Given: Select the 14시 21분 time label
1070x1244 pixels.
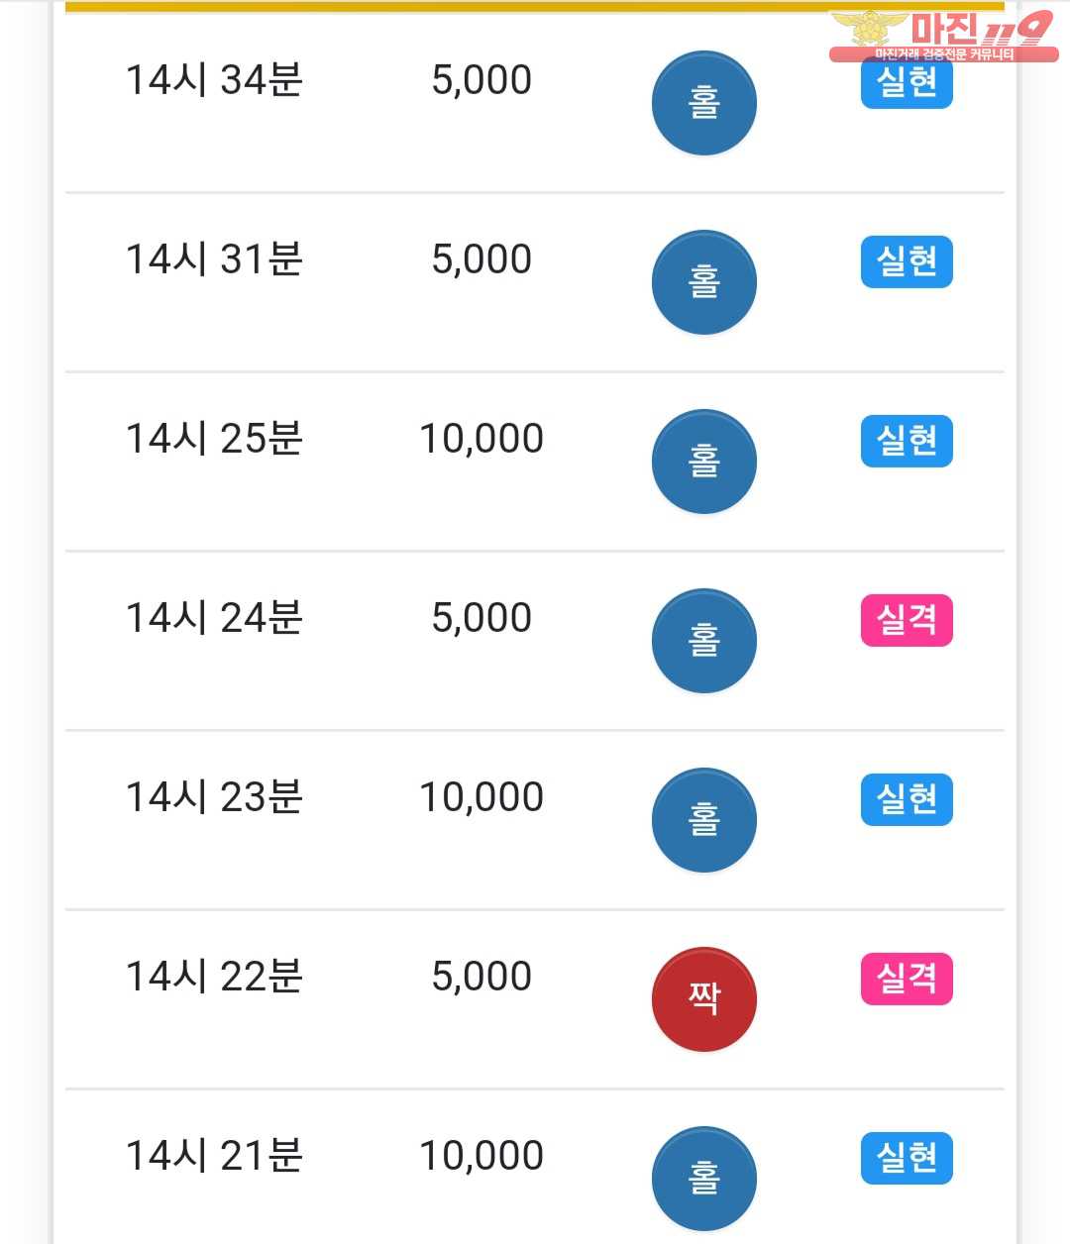Looking at the screenshot, I should [214, 1156].
